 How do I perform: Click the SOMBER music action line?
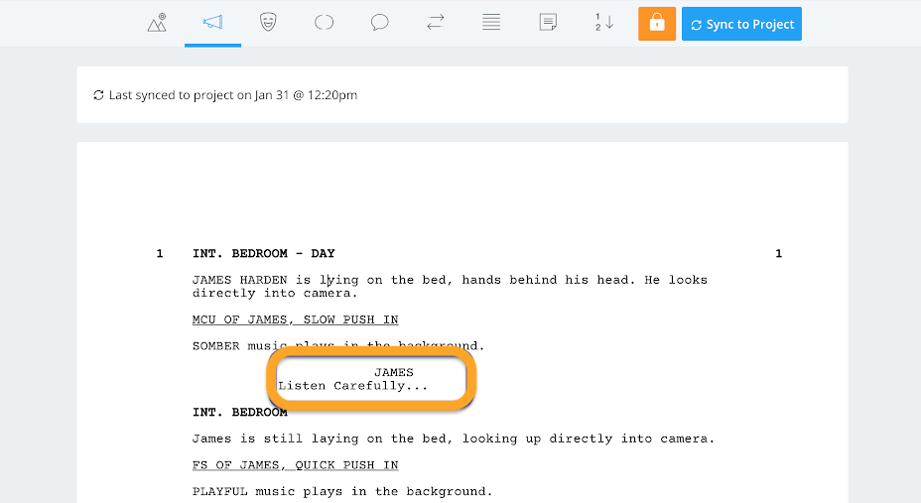point(338,345)
